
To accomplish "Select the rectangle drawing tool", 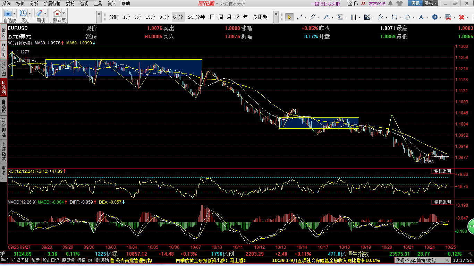I will tap(394, 17).
